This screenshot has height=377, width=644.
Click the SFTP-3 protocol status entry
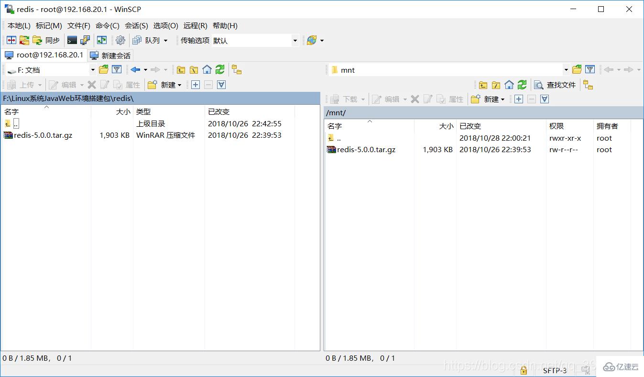[x=555, y=370]
